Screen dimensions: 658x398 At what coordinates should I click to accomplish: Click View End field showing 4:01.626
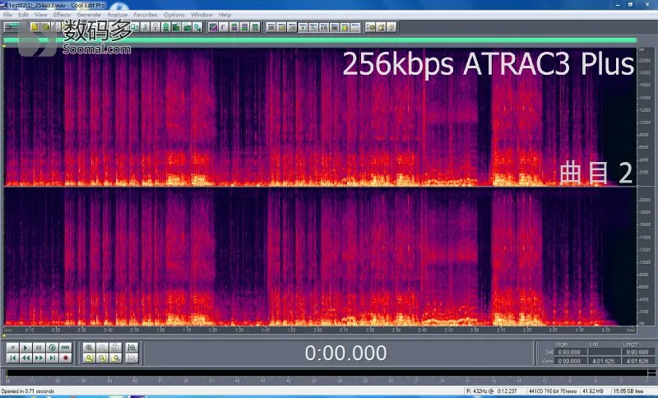[x=605, y=361]
